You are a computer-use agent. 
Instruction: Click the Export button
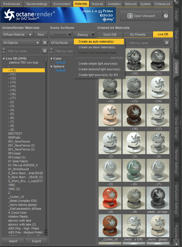pos(36,241)
